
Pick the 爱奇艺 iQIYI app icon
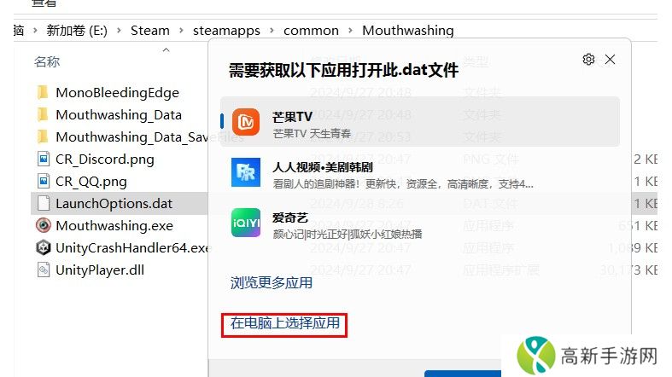click(246, 223)
